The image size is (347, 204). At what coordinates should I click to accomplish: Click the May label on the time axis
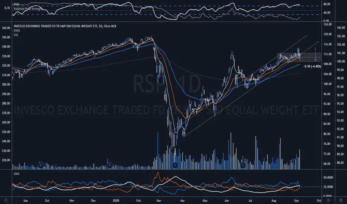(205, 200)
